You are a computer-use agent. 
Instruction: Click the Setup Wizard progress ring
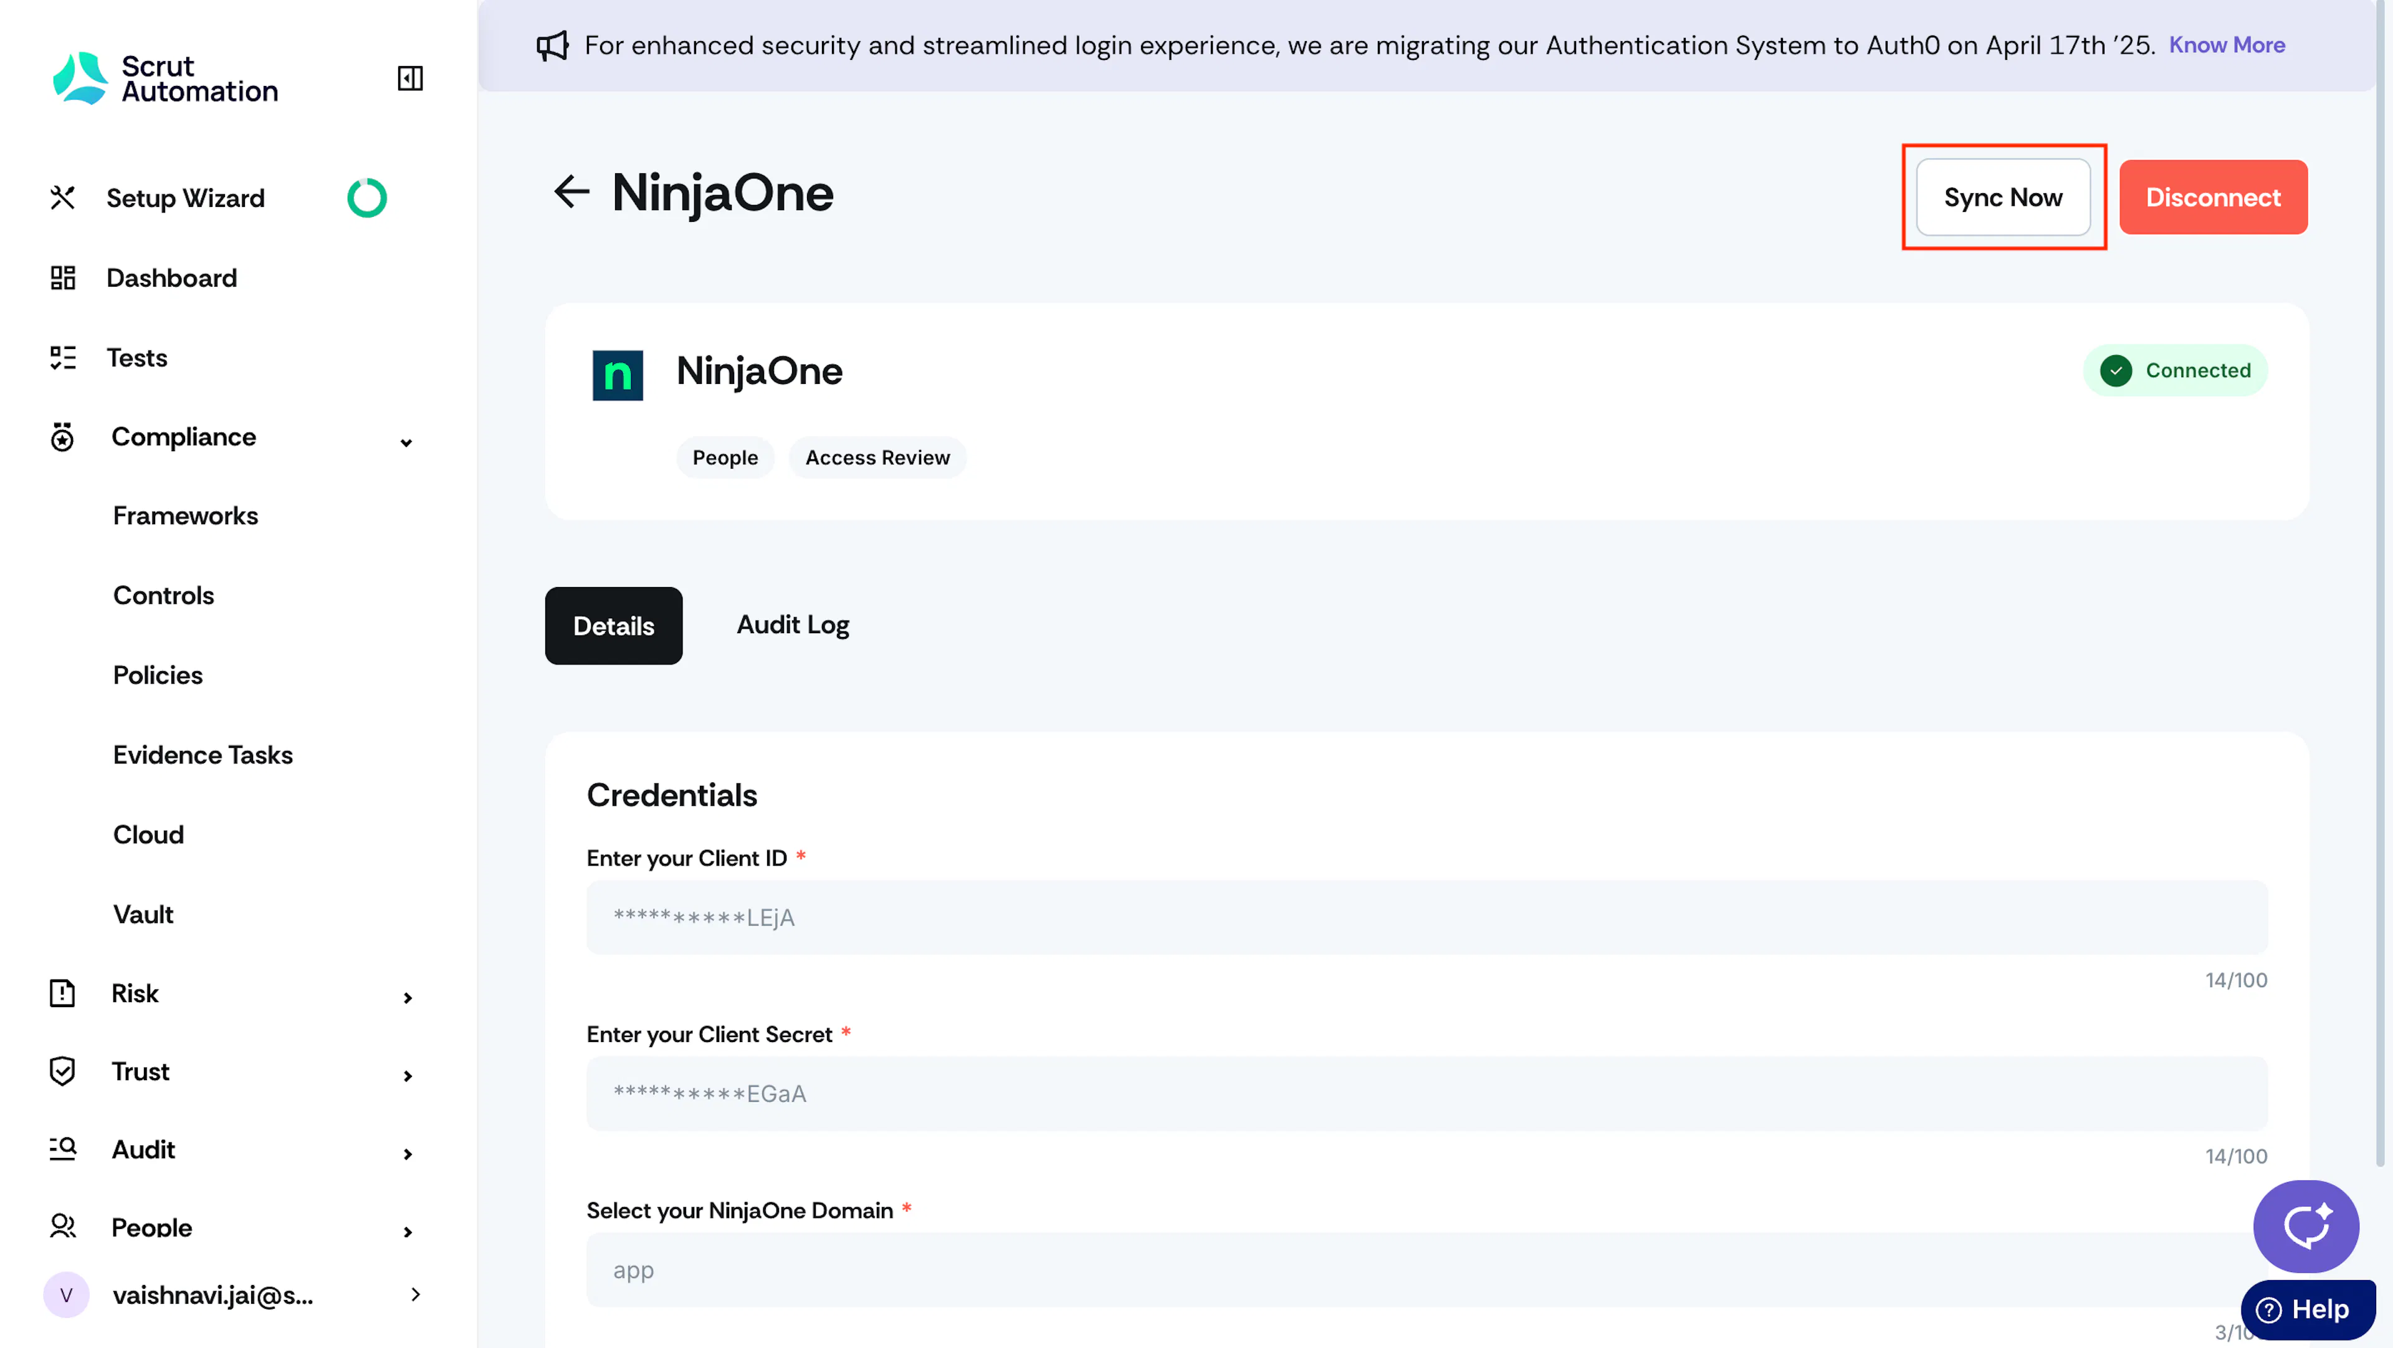coord(367,198)
